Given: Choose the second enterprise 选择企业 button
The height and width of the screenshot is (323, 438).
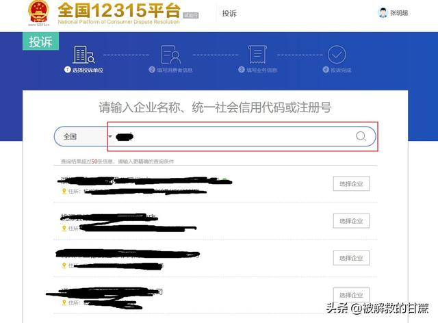Looking at the screenshot, I should (351, 221).
